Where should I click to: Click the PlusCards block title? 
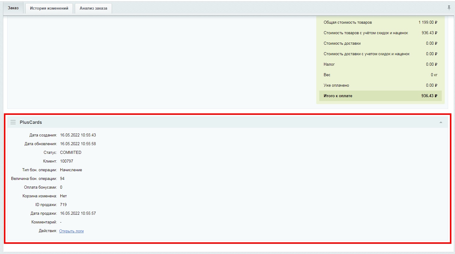[31, 122]
